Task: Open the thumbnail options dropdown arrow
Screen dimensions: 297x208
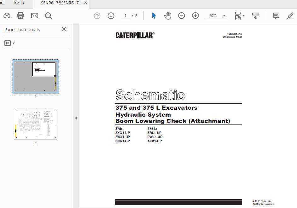Action: coord(13,43)
